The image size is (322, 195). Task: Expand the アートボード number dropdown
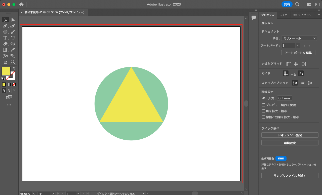pos(298,46)
